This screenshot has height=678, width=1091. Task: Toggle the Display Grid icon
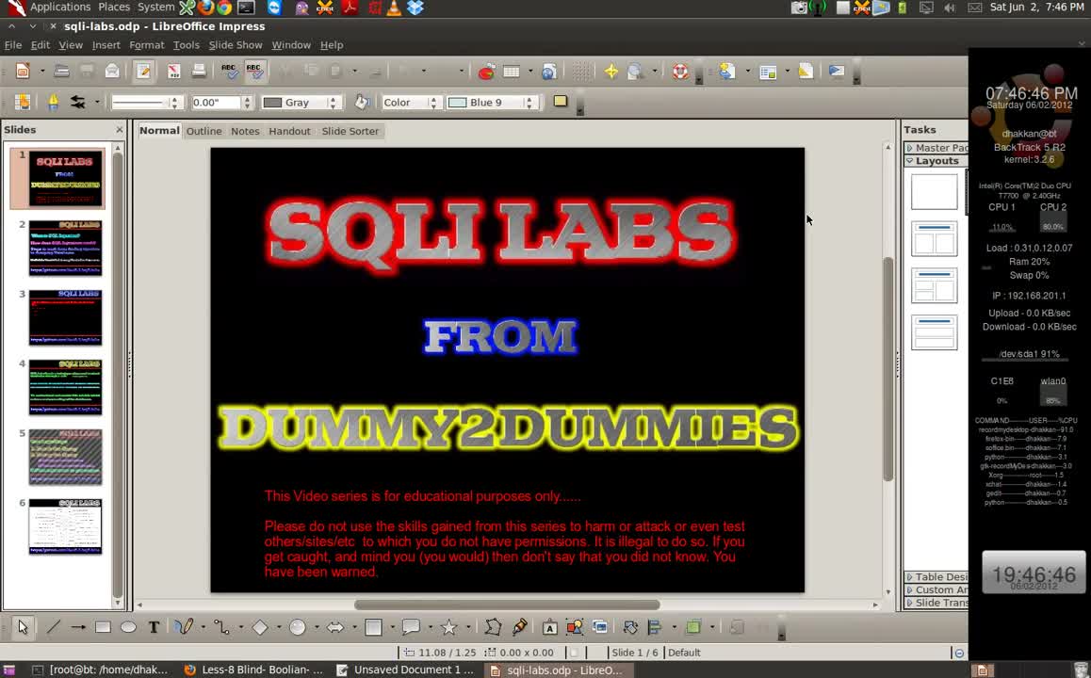[582, 71]
